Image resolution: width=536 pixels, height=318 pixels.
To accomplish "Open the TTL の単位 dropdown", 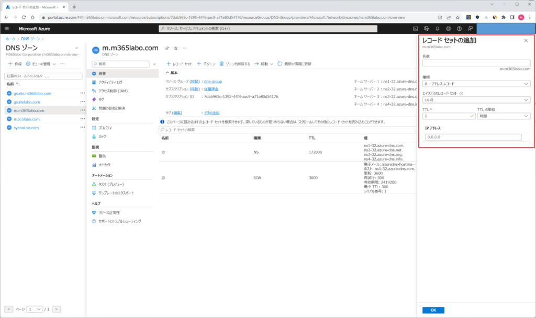I will 504,116.
